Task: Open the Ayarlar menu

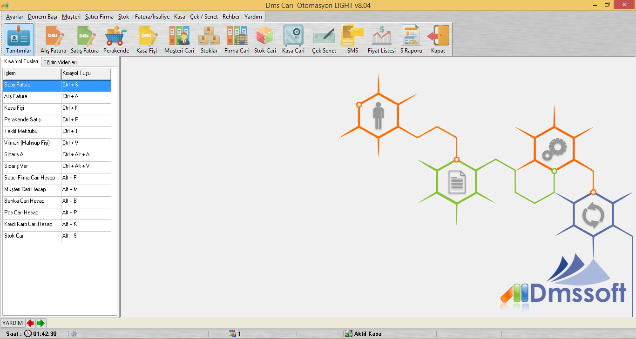Action: click(14, 17)
